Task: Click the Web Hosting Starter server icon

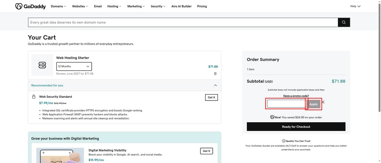Action: [x=42, y=65]
